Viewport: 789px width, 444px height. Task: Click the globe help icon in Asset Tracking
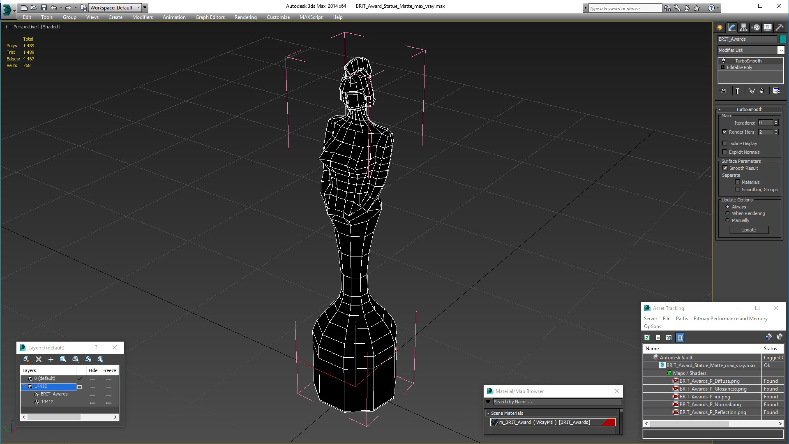[768, 337]
